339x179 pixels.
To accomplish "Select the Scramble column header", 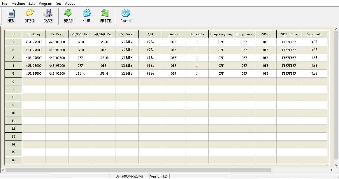I will [197, 34].
